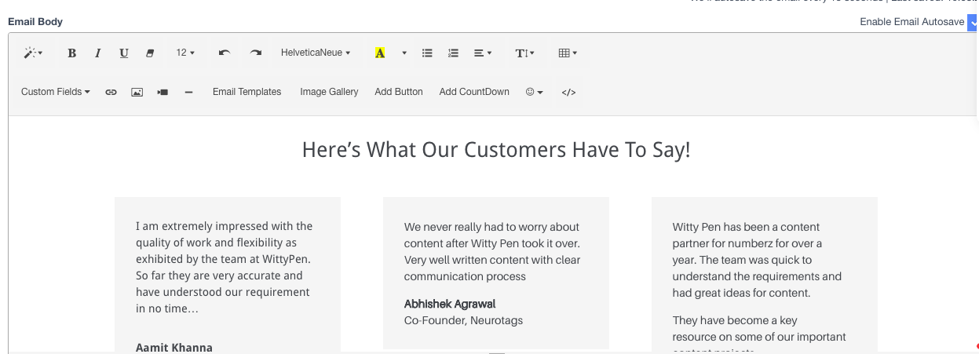Open the insert table dropdown
Viewport: 979px width, 354px height.
[x=568, y=53]
